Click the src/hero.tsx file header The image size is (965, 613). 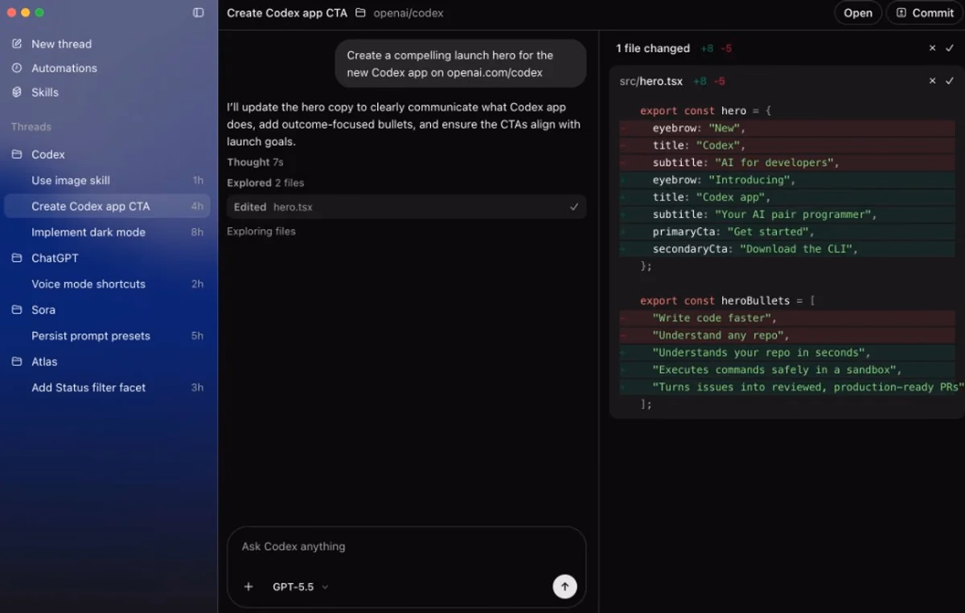(x=651, y=81)
